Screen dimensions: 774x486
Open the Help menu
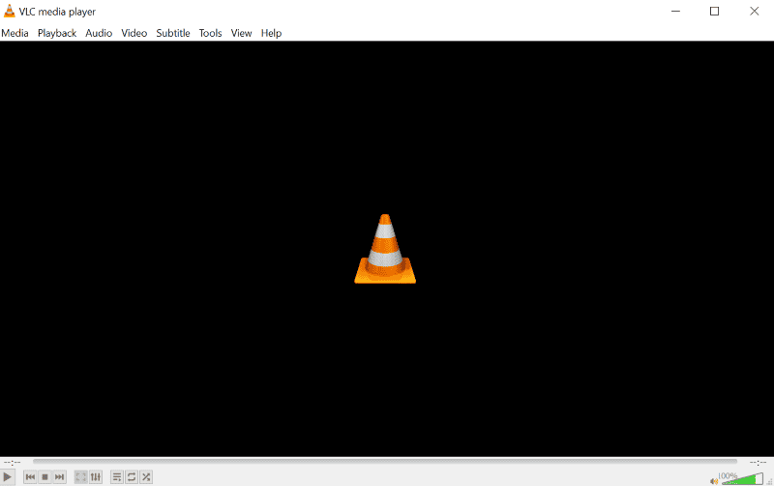272,33
